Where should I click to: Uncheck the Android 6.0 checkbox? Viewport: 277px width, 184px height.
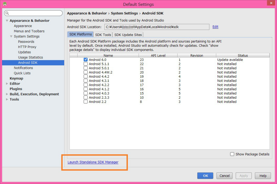pyautogui.click(x=85, y=60)
